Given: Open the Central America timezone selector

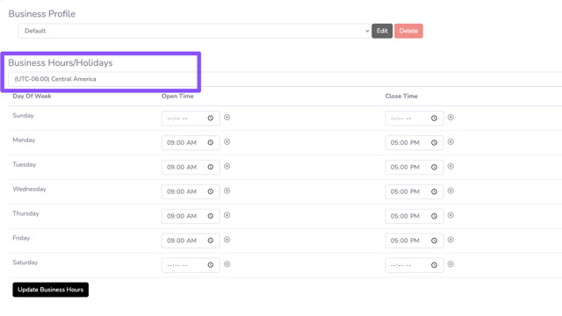Looking at the screenshot, I should point(285,79).
